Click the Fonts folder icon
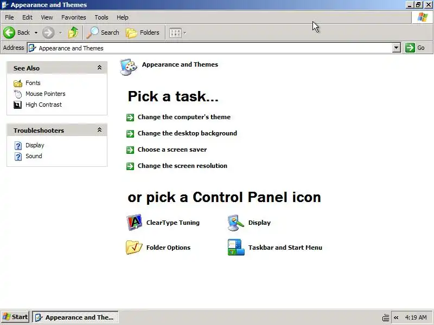Image resolution: width=434 pixels, height=325 pixels. [x=18, y=83]
